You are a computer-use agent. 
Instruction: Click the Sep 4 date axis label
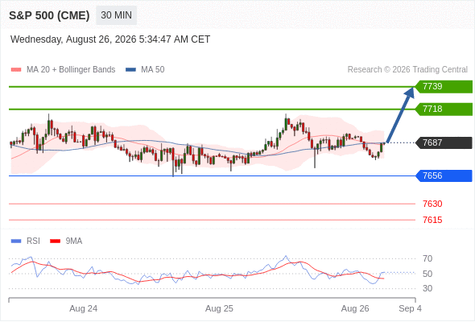(x=410, y=308)
